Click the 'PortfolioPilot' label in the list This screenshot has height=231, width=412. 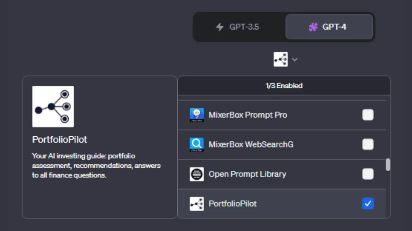[233, 203]
